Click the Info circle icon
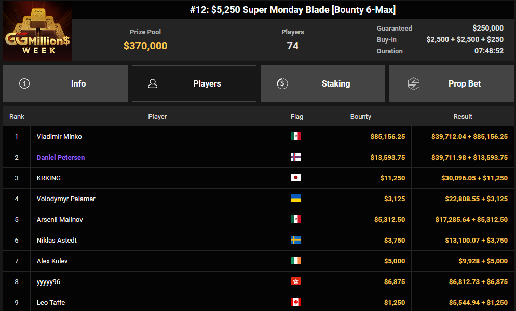Screen dimensions: 516x311 click(x=24, y=83)
